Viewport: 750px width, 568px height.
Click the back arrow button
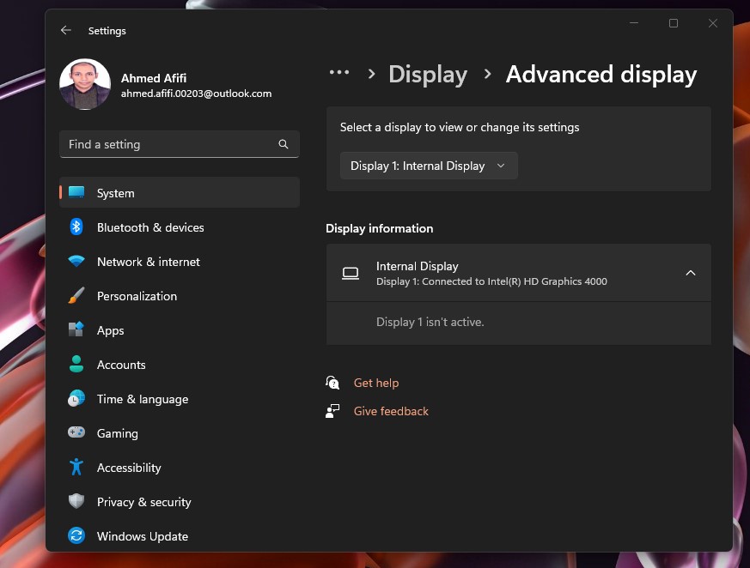tap(66, 30)
